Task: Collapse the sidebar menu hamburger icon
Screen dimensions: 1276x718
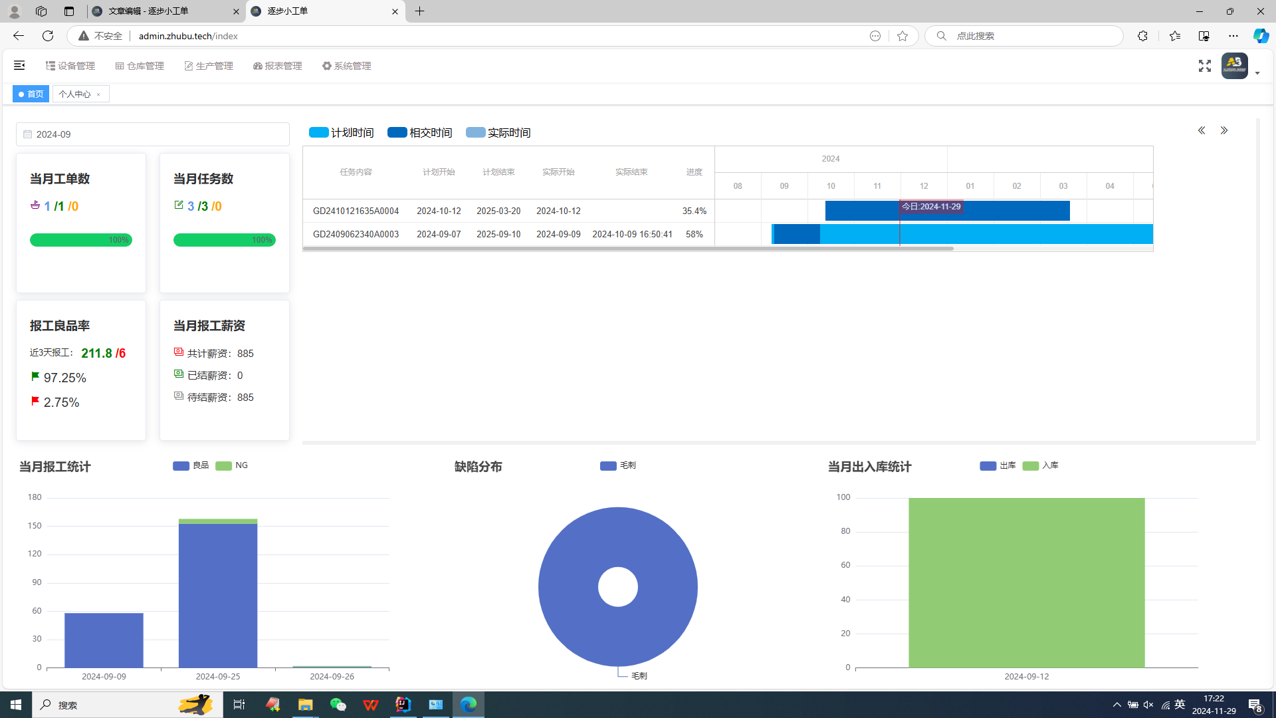Action: point(19,65)
